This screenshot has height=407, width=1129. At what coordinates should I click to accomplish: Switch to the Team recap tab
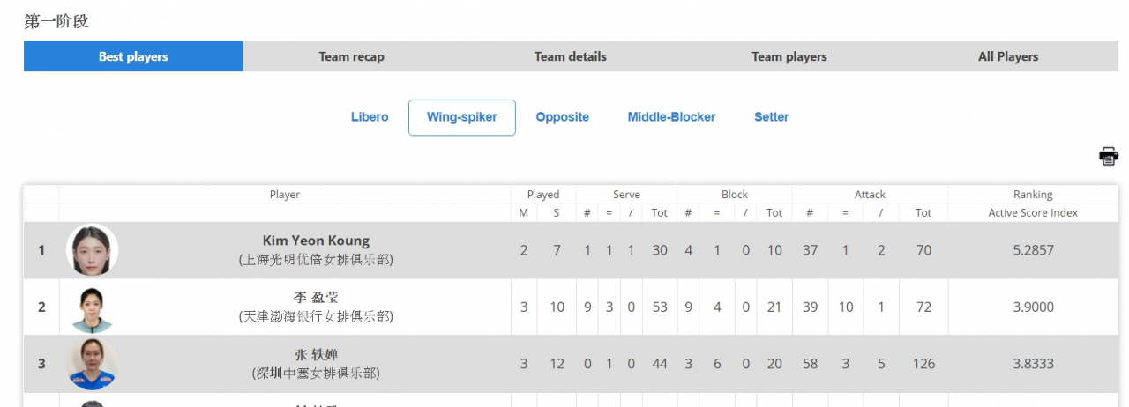[352, 56]
